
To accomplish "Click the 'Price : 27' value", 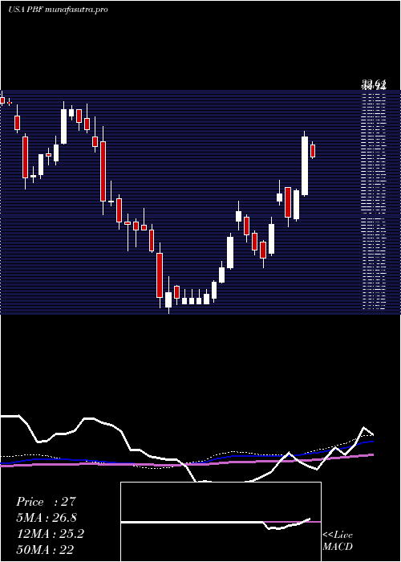I will [x=47, y=502].
